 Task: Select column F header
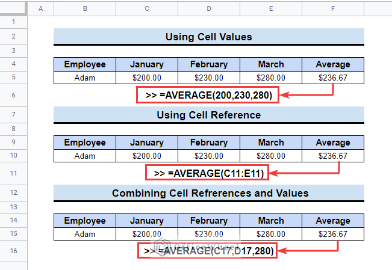pos(333,9)
